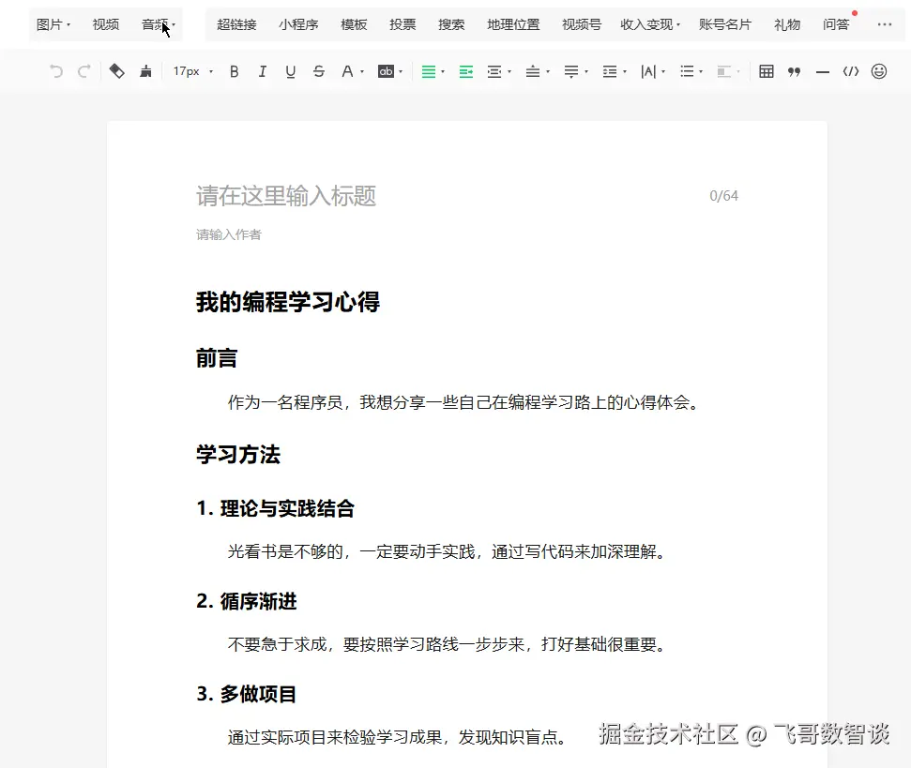Select the format painter brush icon
Viewport: 911px width, 768px height.
pos(145,71)
